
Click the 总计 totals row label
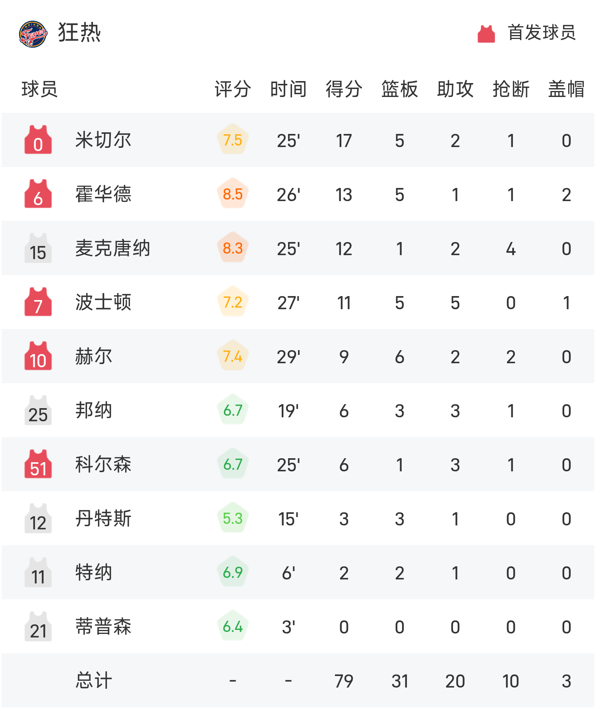click(x=94, y=681)
